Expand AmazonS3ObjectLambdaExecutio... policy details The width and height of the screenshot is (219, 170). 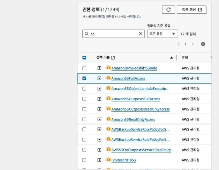click(99, 89)
